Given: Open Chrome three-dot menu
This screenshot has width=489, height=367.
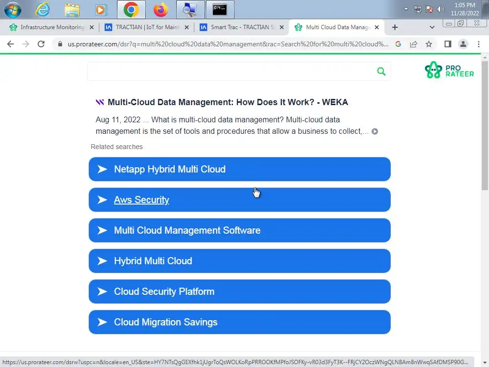Looking at the screenshot, I should [x=478, y=44].
